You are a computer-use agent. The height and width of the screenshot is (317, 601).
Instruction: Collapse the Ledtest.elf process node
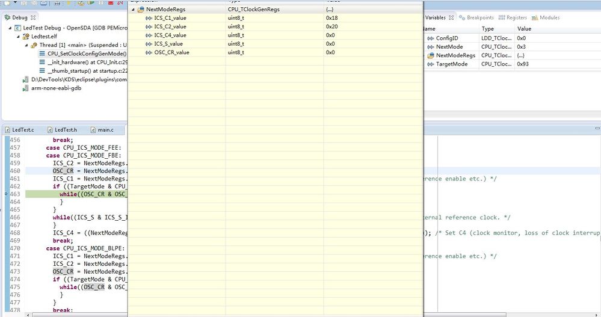tap(18, 37)
